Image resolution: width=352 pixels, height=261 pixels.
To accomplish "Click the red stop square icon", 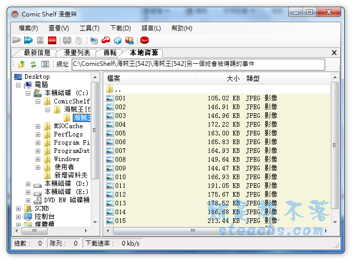I will [52, 40].
